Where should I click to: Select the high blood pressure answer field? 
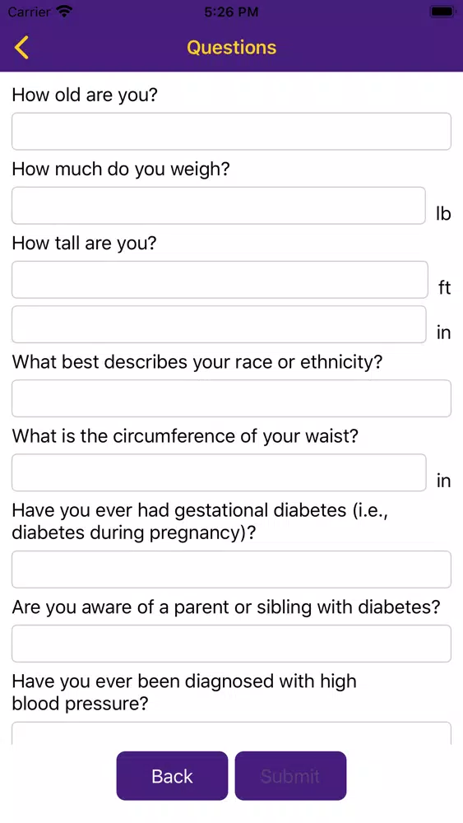pyautogui.click(x=231, y=733)
